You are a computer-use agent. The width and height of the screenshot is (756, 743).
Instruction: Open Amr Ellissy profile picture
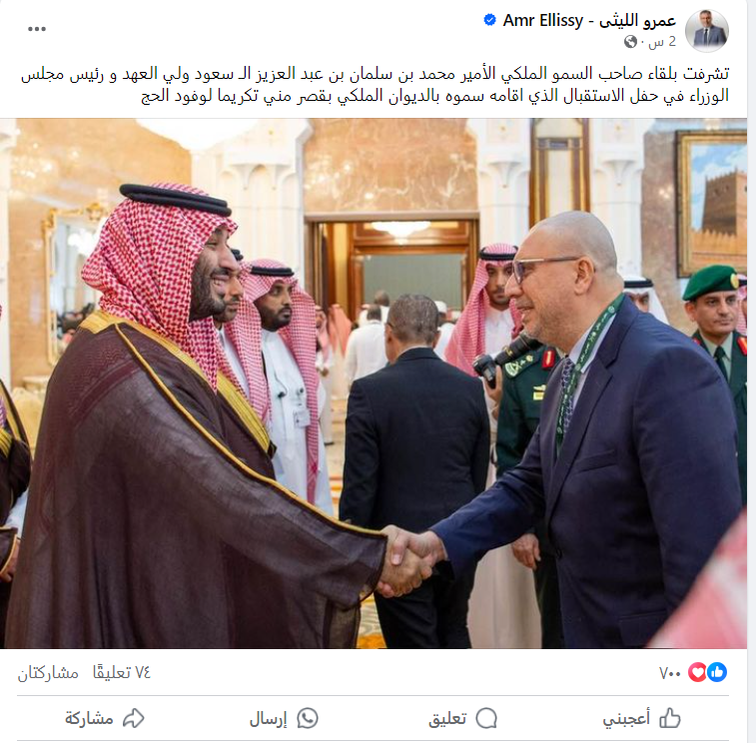point(706,31)
